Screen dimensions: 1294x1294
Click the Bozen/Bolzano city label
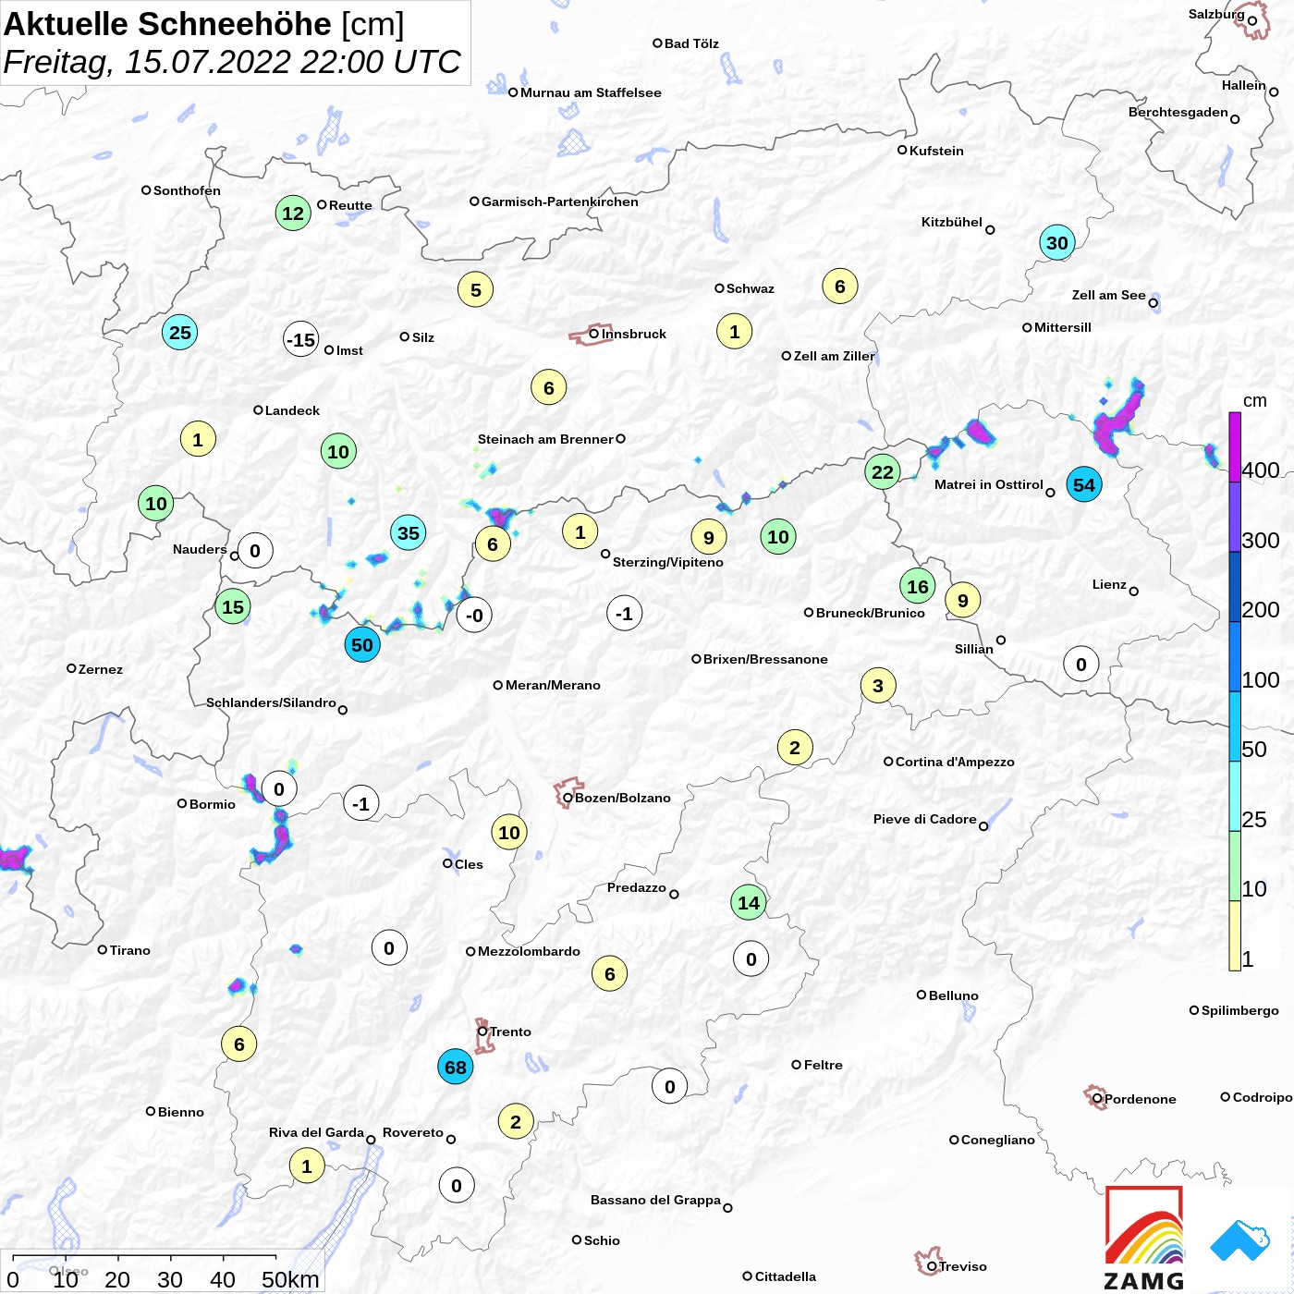[623, 798]
